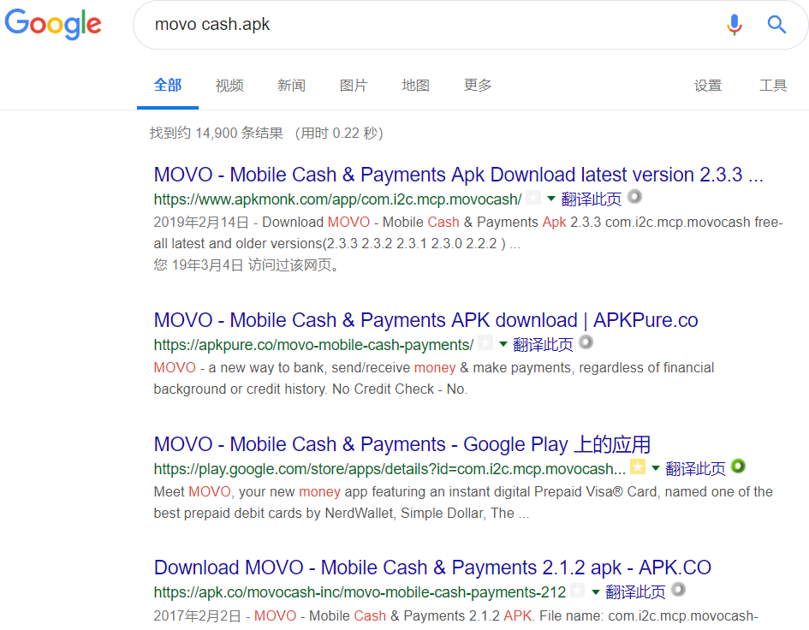Expand the dropdown arrow beside apkpure.co URL
This screenshot has width=809, height=630.
(x=503, y=343)
